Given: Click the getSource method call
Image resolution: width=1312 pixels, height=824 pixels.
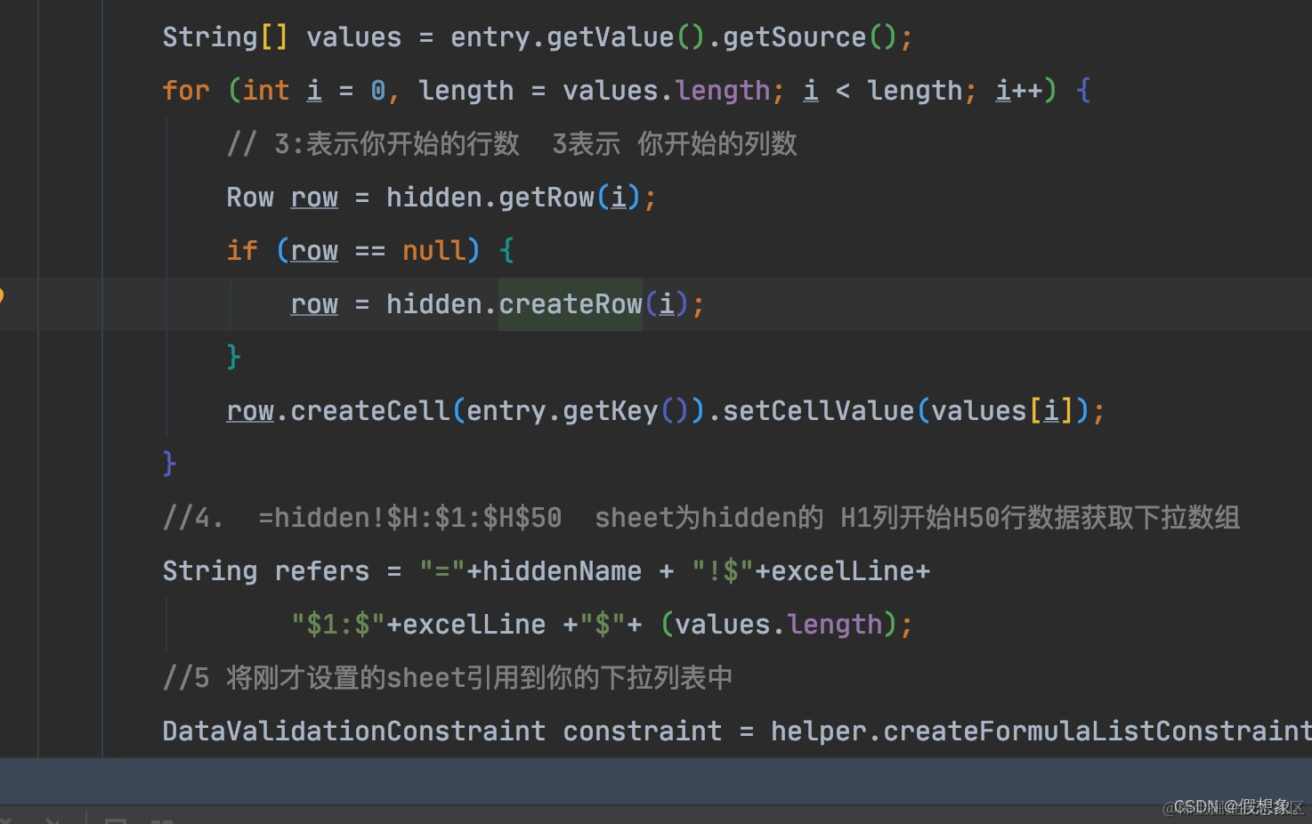Looking at the screenshot, I should pyautogui.click(x=794, y=37).
